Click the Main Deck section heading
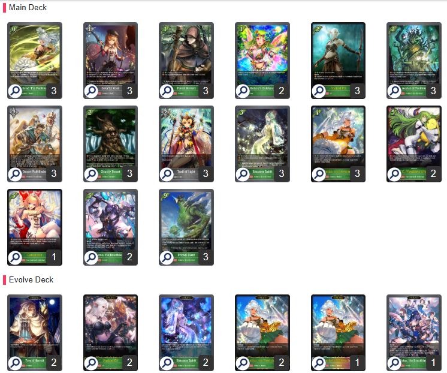447x373 pixels. coord(28,7)
